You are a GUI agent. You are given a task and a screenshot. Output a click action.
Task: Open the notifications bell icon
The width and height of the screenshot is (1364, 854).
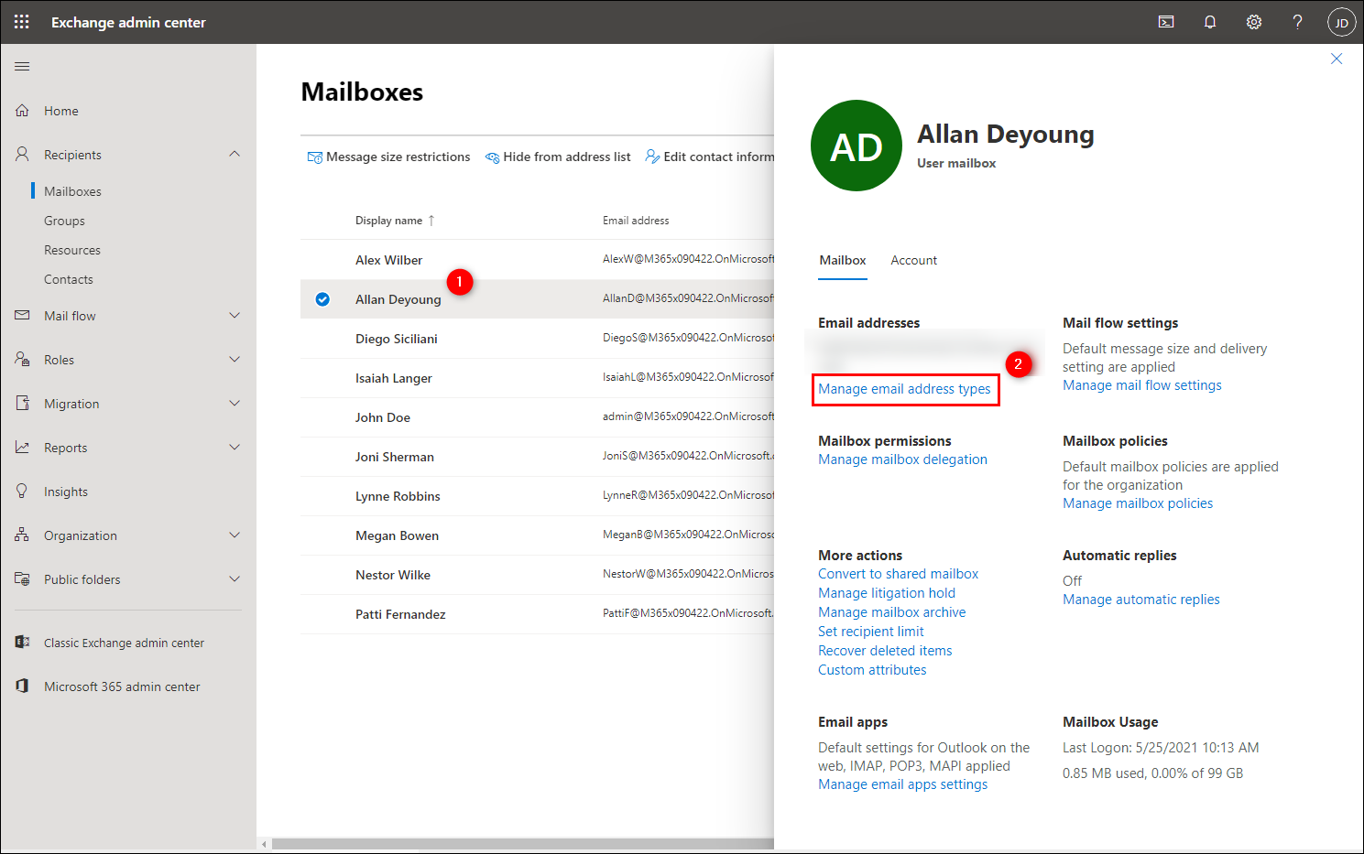point(1210,22)
